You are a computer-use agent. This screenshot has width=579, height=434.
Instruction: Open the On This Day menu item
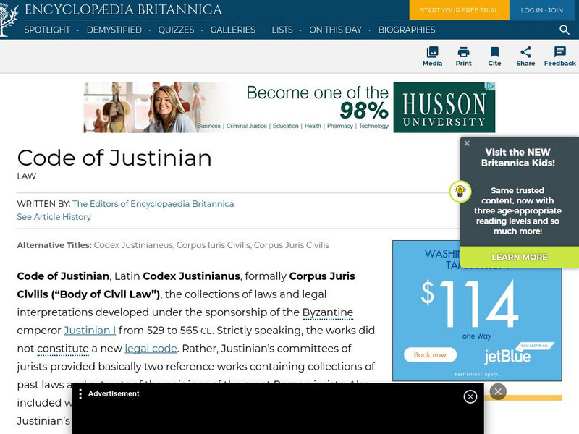click(335, 30)
